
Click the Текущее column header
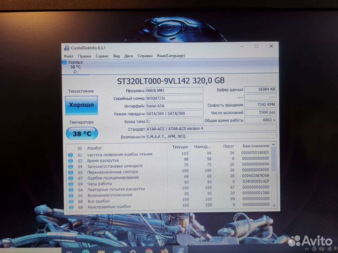pyautogui.click(x=180, y=147)
